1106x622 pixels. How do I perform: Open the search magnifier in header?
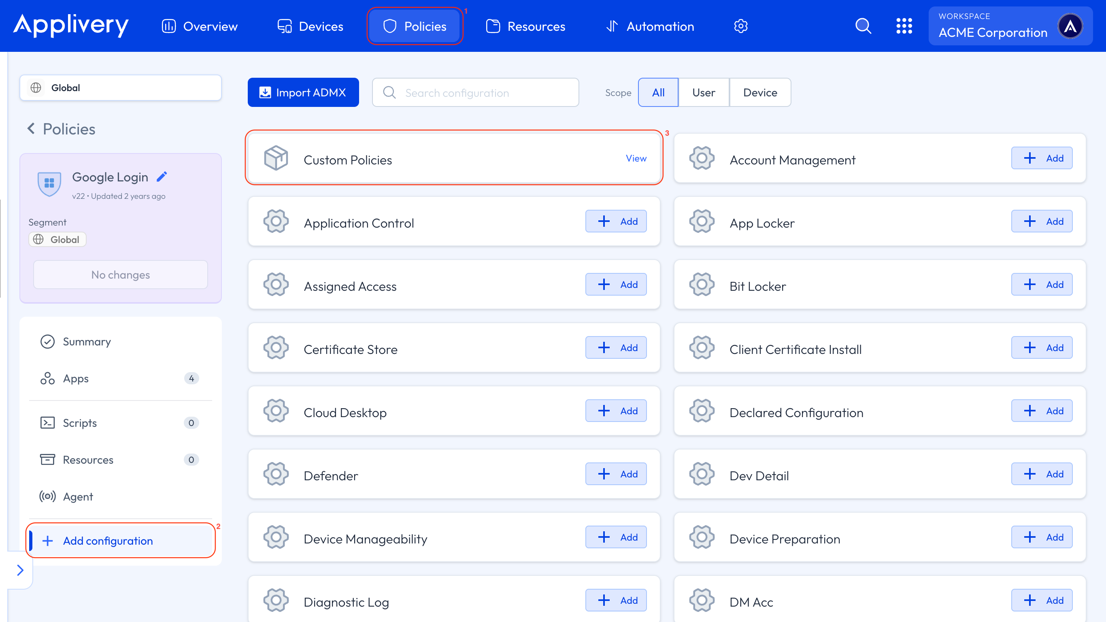[x=863, y=26]
